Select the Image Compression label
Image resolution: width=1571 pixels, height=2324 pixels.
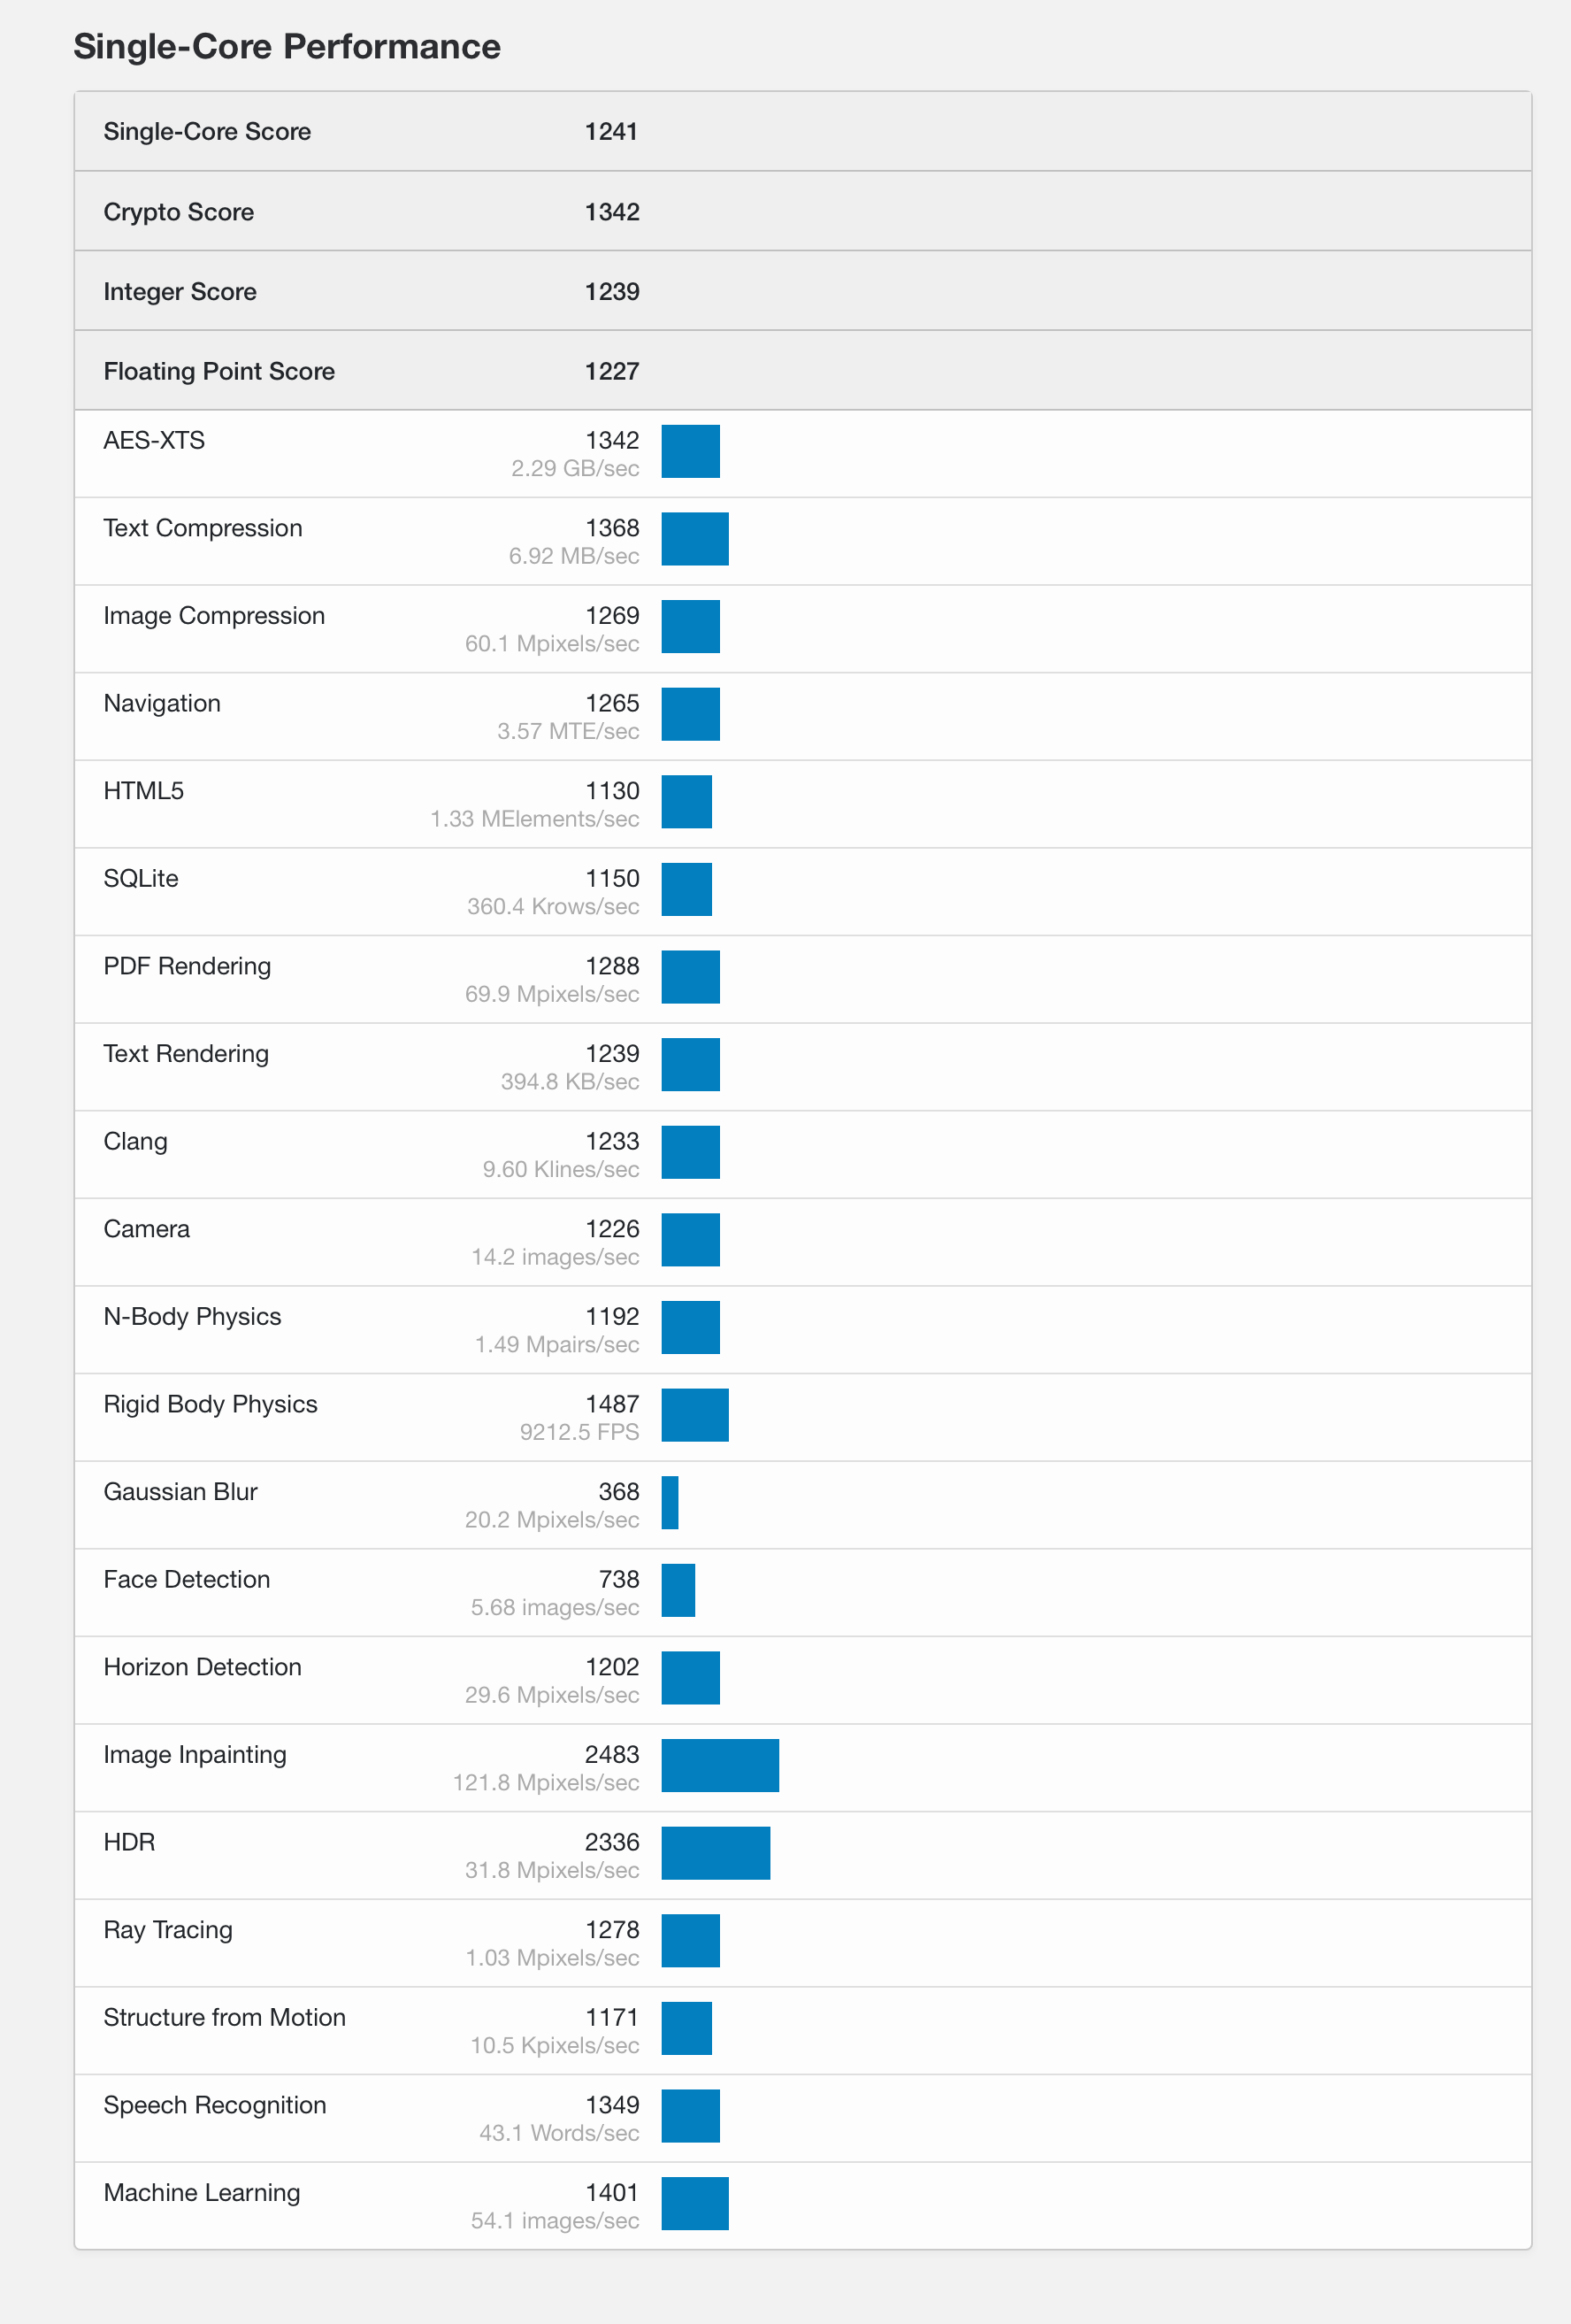214,615
